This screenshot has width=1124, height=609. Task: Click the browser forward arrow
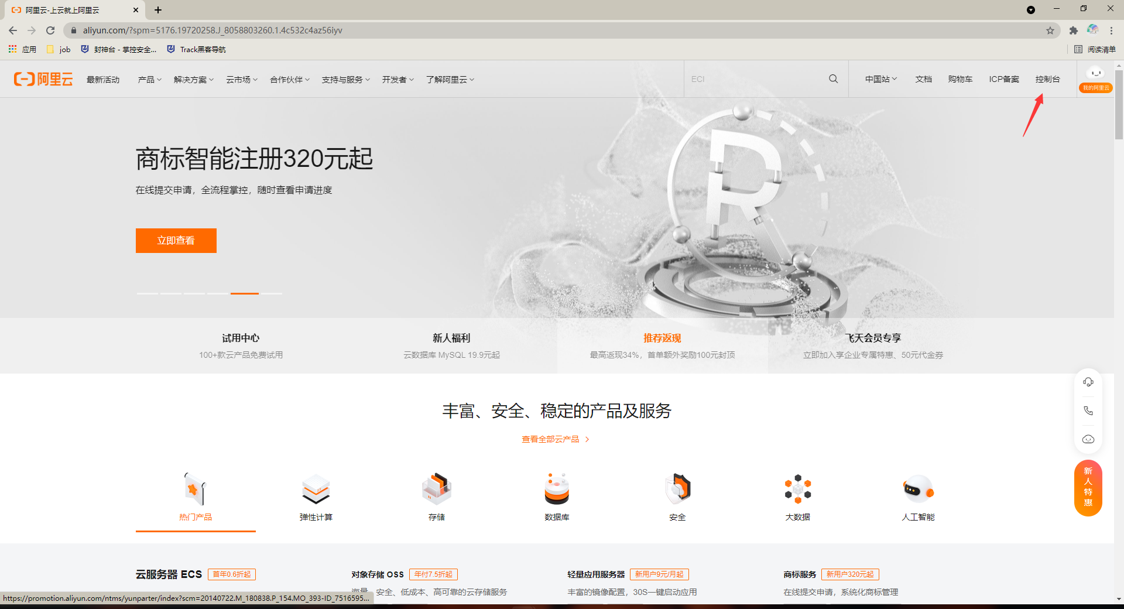pyautogui.click(x=32, y=30)
